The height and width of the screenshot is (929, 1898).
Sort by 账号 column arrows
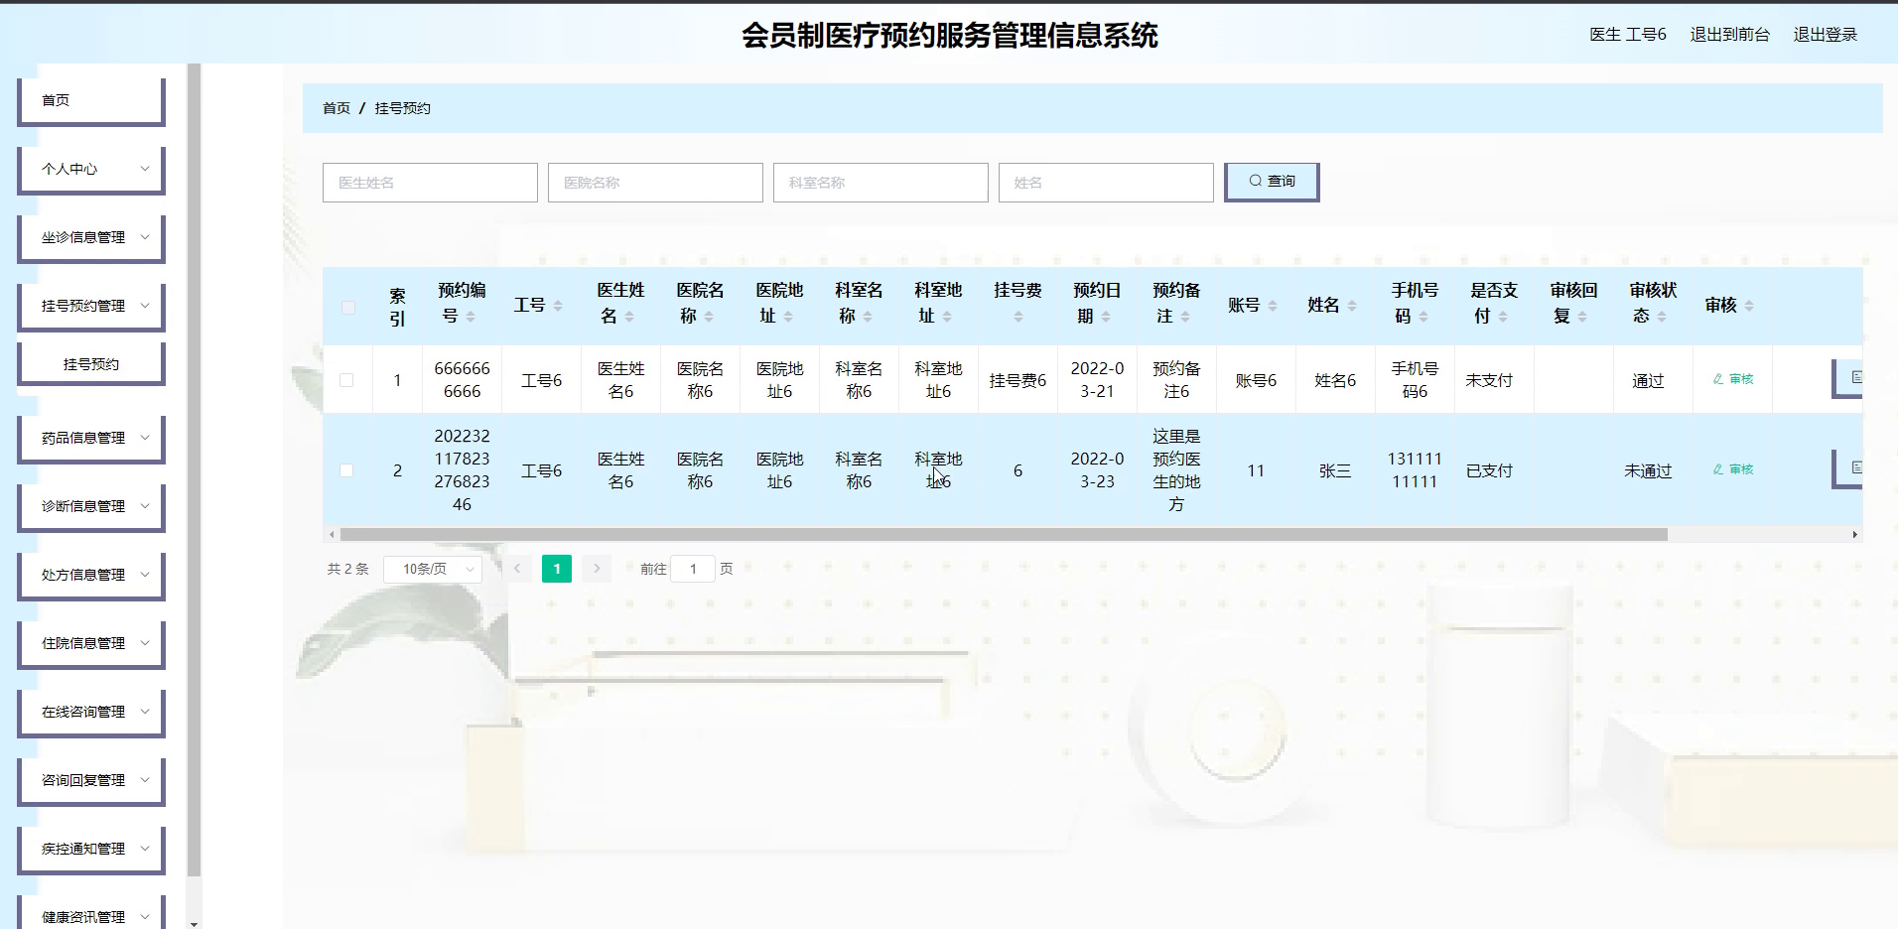pos(1273,306)
